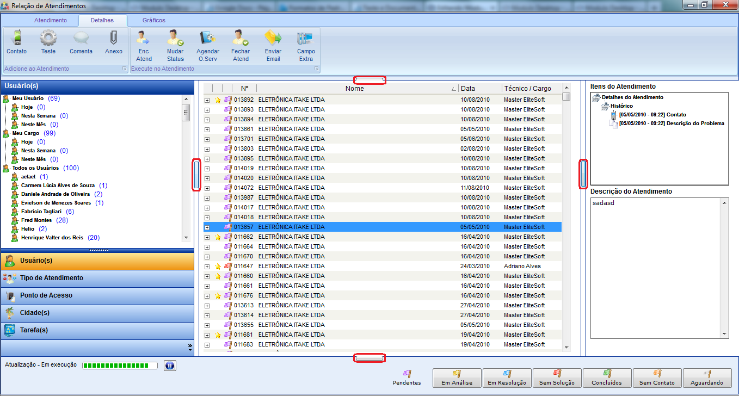Expand the selected row 013657
Screen dimensions: 739x396
coord(207,227)
